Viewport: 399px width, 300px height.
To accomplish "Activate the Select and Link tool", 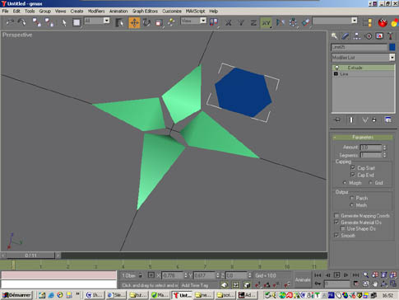I will pos(37,22).
